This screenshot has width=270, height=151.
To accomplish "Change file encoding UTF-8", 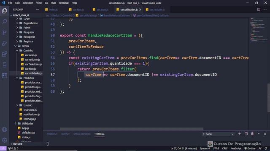I will pos(216,148).
